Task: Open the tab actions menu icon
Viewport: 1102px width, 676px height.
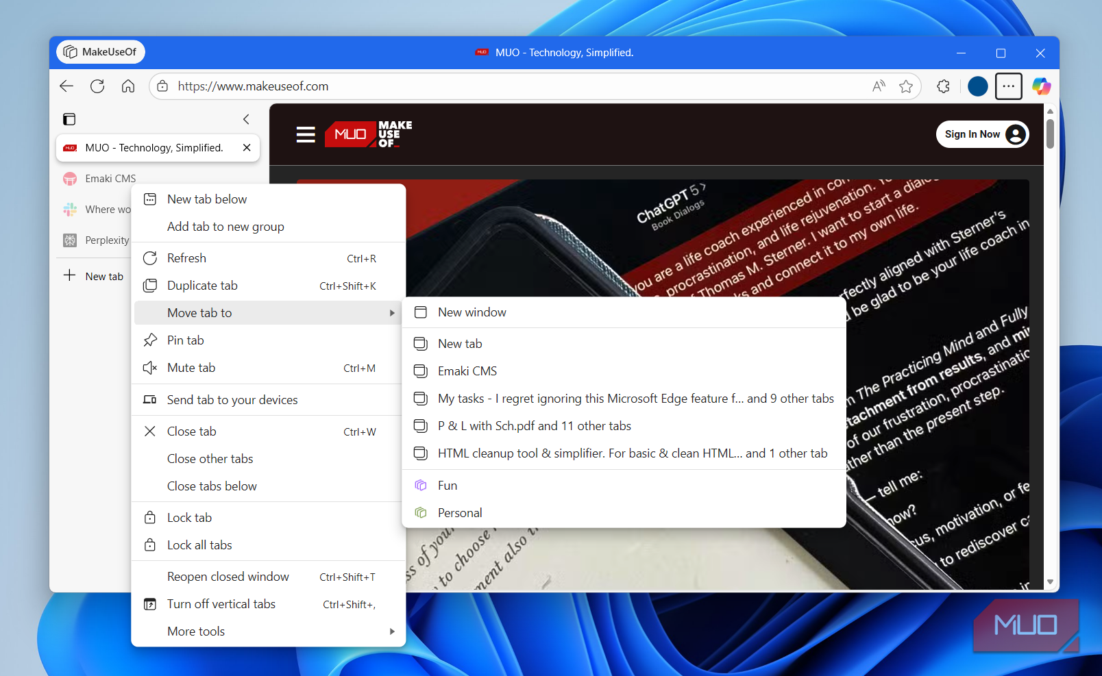Action: (x=69, y=119)
